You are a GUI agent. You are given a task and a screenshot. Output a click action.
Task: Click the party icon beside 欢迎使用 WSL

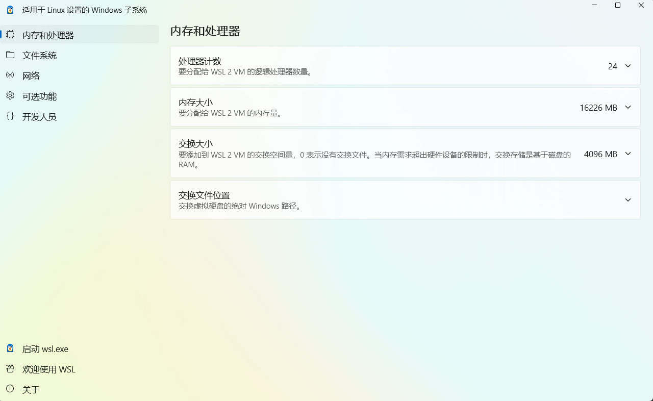point(10,369)
